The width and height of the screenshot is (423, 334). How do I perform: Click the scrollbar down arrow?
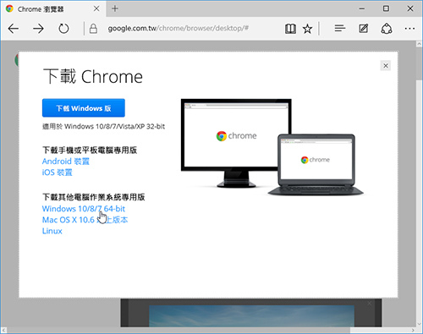tap(419, 324)
